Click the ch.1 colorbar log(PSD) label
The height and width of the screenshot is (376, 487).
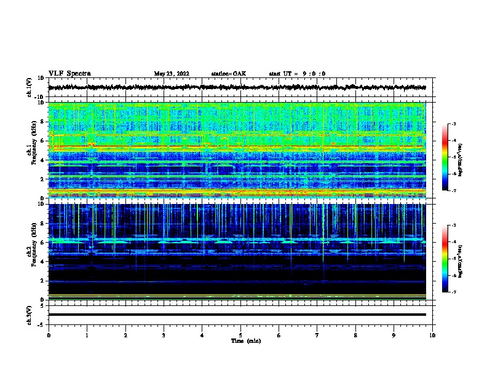461,160
